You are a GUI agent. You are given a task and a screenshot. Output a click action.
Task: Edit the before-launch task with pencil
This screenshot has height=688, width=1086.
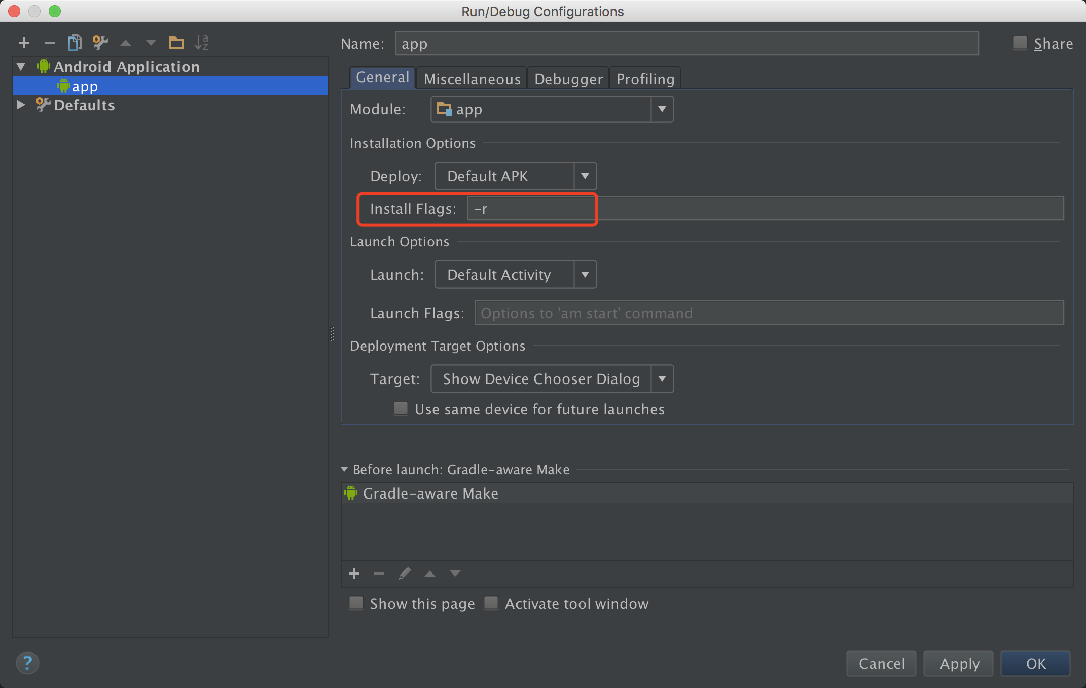pyautogui.click(x=404, y=574)
